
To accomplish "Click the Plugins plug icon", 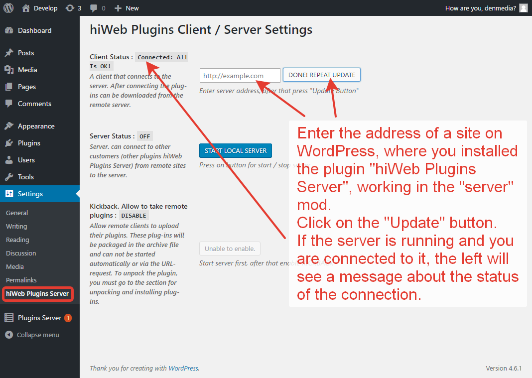I will point(9,143).
